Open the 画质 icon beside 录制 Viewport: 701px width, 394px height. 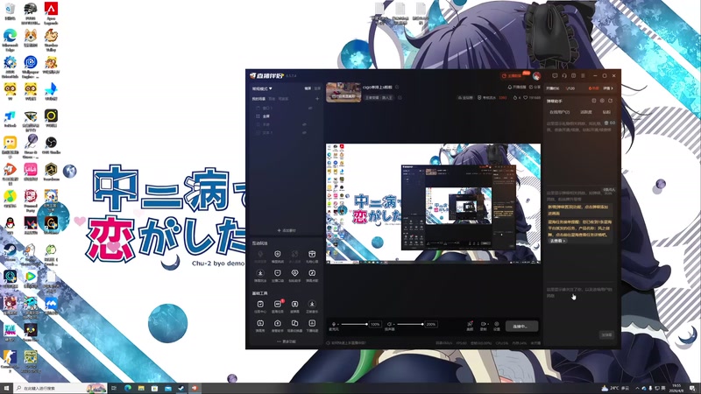470,326
